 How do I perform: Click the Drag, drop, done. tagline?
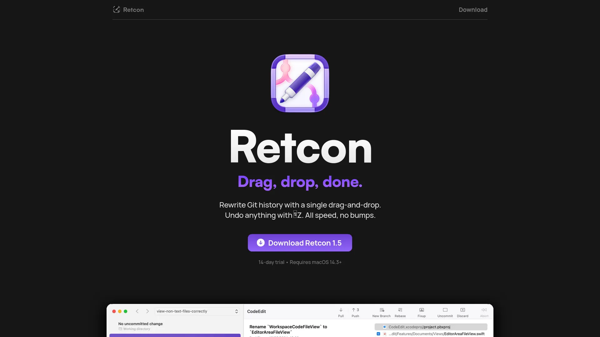(x=300, y=182)
